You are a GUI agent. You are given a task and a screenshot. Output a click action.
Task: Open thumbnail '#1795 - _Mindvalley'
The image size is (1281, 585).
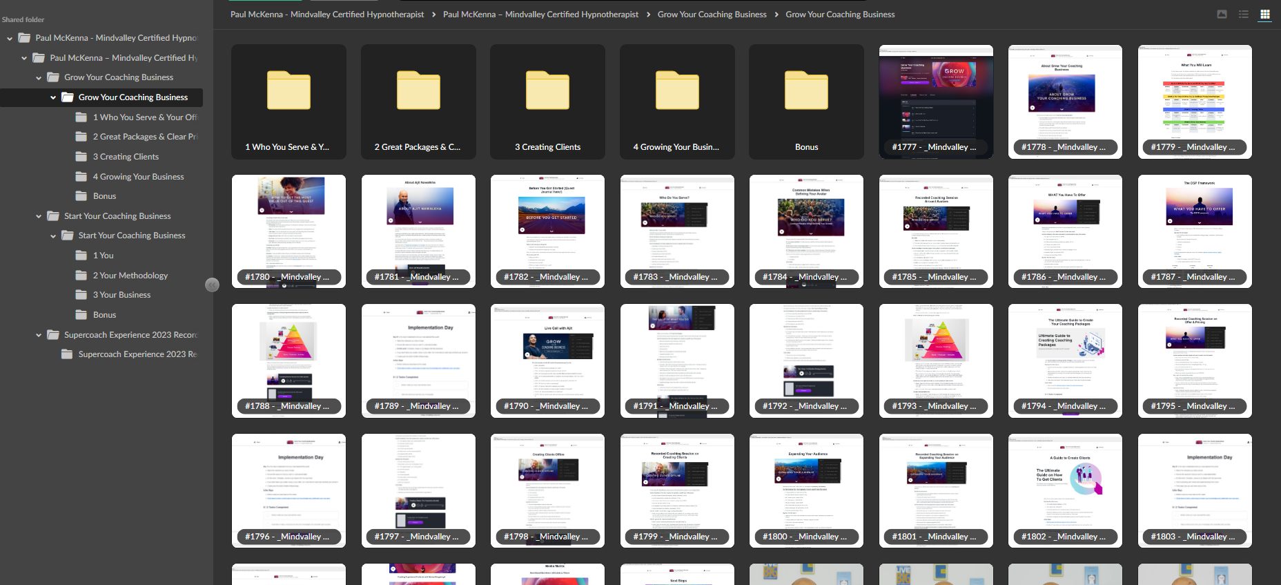tap(1195, 361)
